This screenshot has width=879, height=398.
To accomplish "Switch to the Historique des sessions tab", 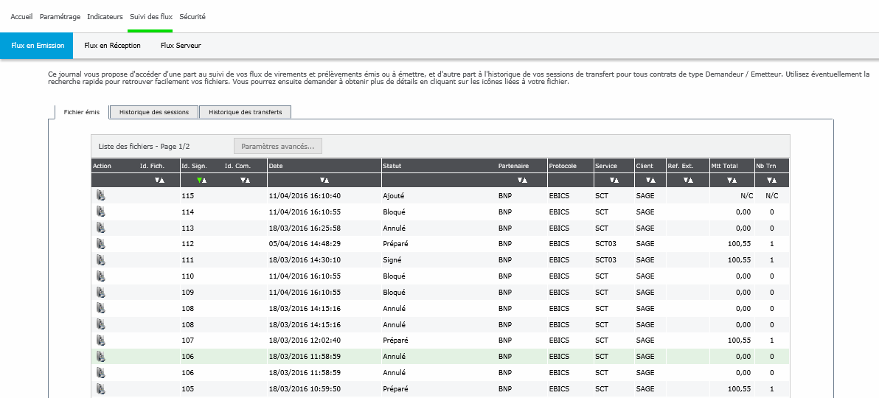I will point(154,112).
